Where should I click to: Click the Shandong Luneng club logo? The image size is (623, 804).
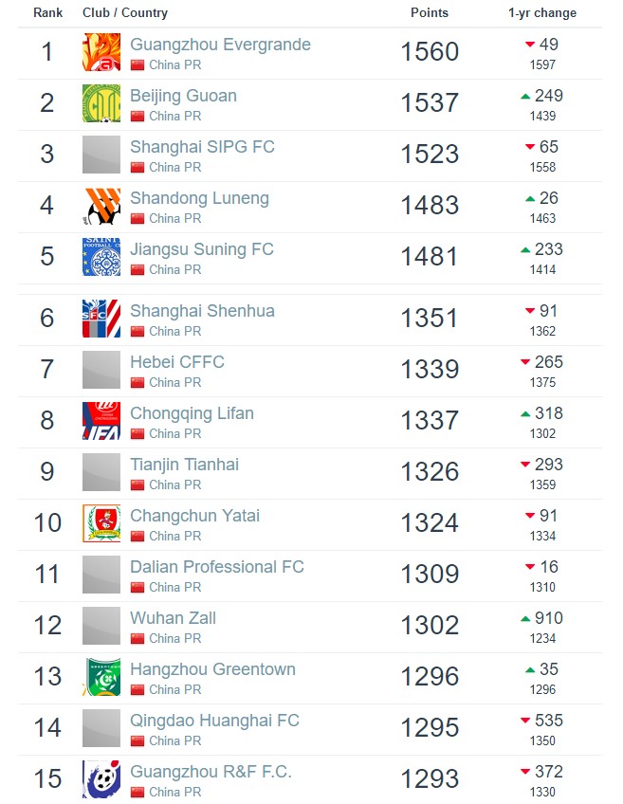pyautogui.click(x=101, y=206)
